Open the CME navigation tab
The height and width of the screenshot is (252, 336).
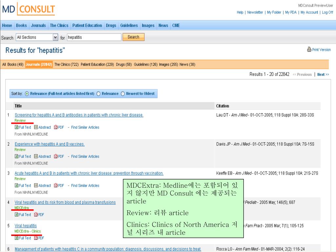pyautogui.click(x=176, y=25)
